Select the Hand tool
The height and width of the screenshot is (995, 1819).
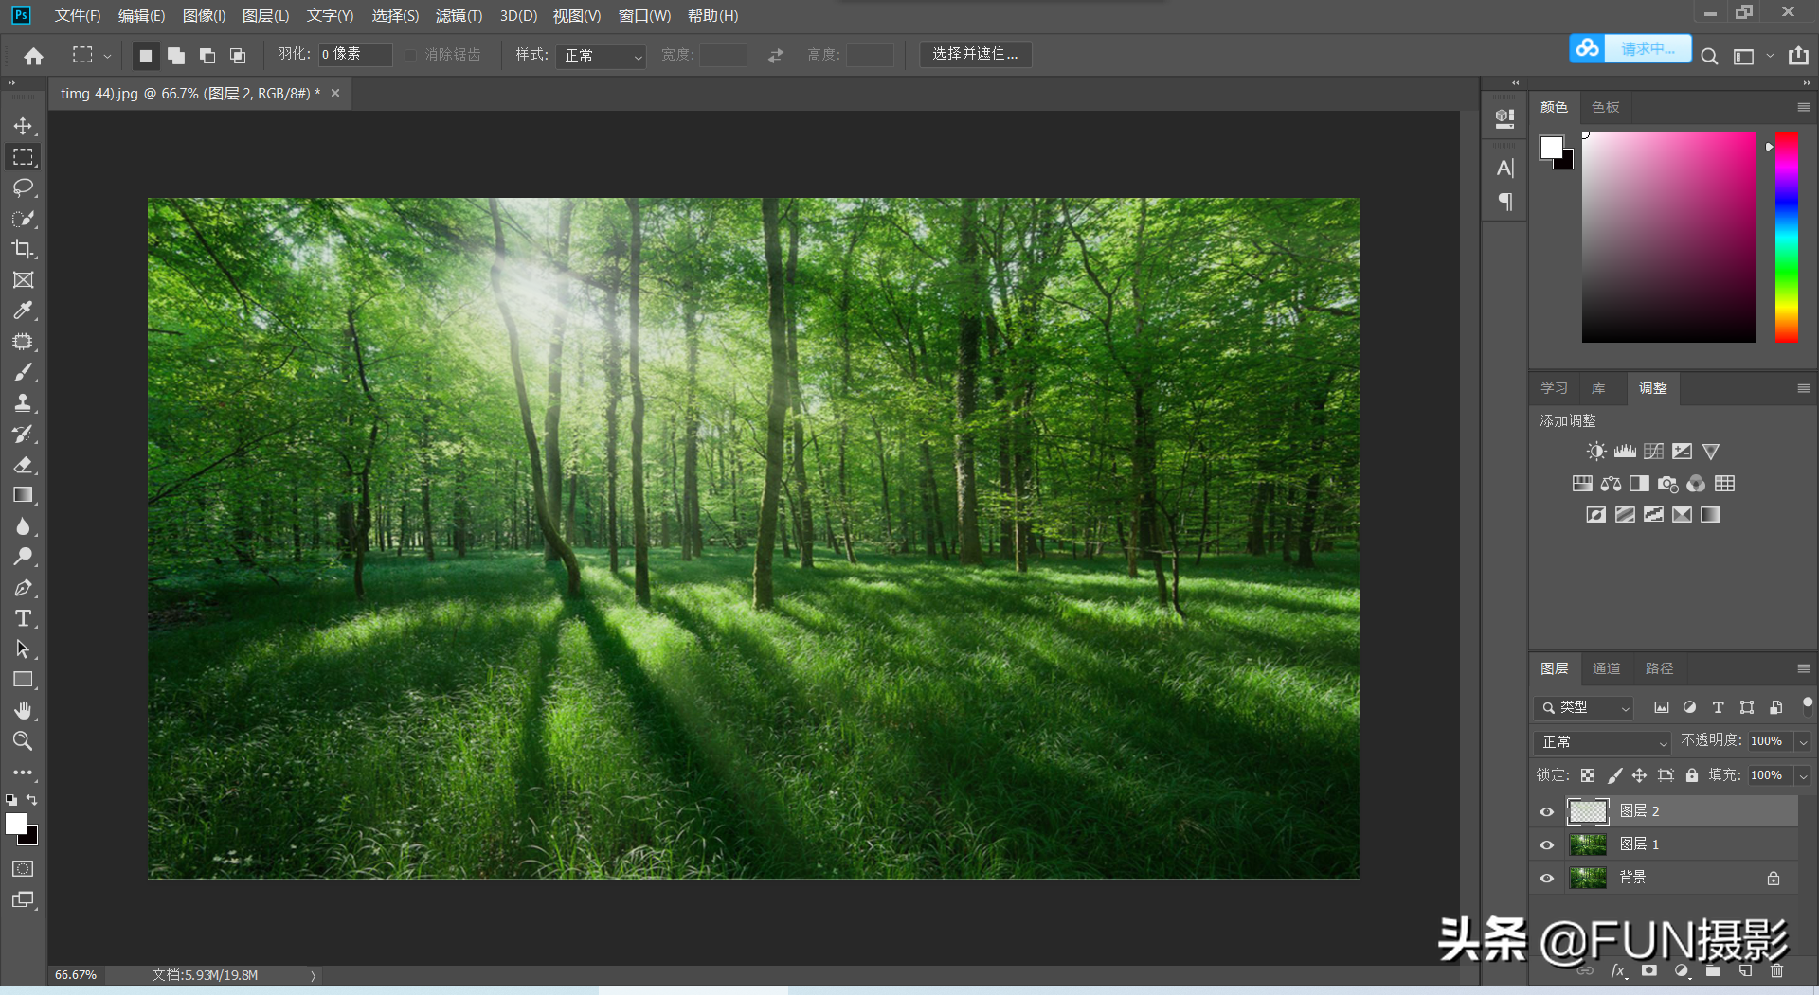[23, 710]
